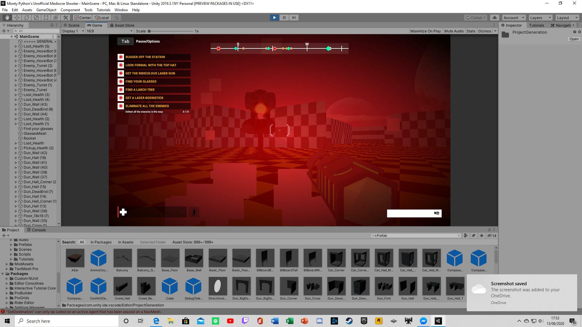Image resolution: width=582 pixels, height=327 pixels.
Task: Open the 16:9 aspect ratio dropdown
Action: (110, 31)
